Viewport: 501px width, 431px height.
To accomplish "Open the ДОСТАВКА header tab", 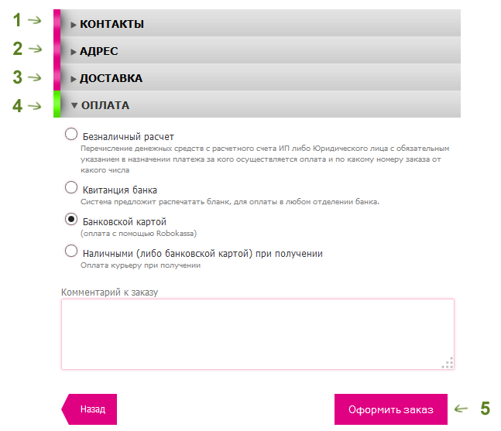I will (260, 77).
